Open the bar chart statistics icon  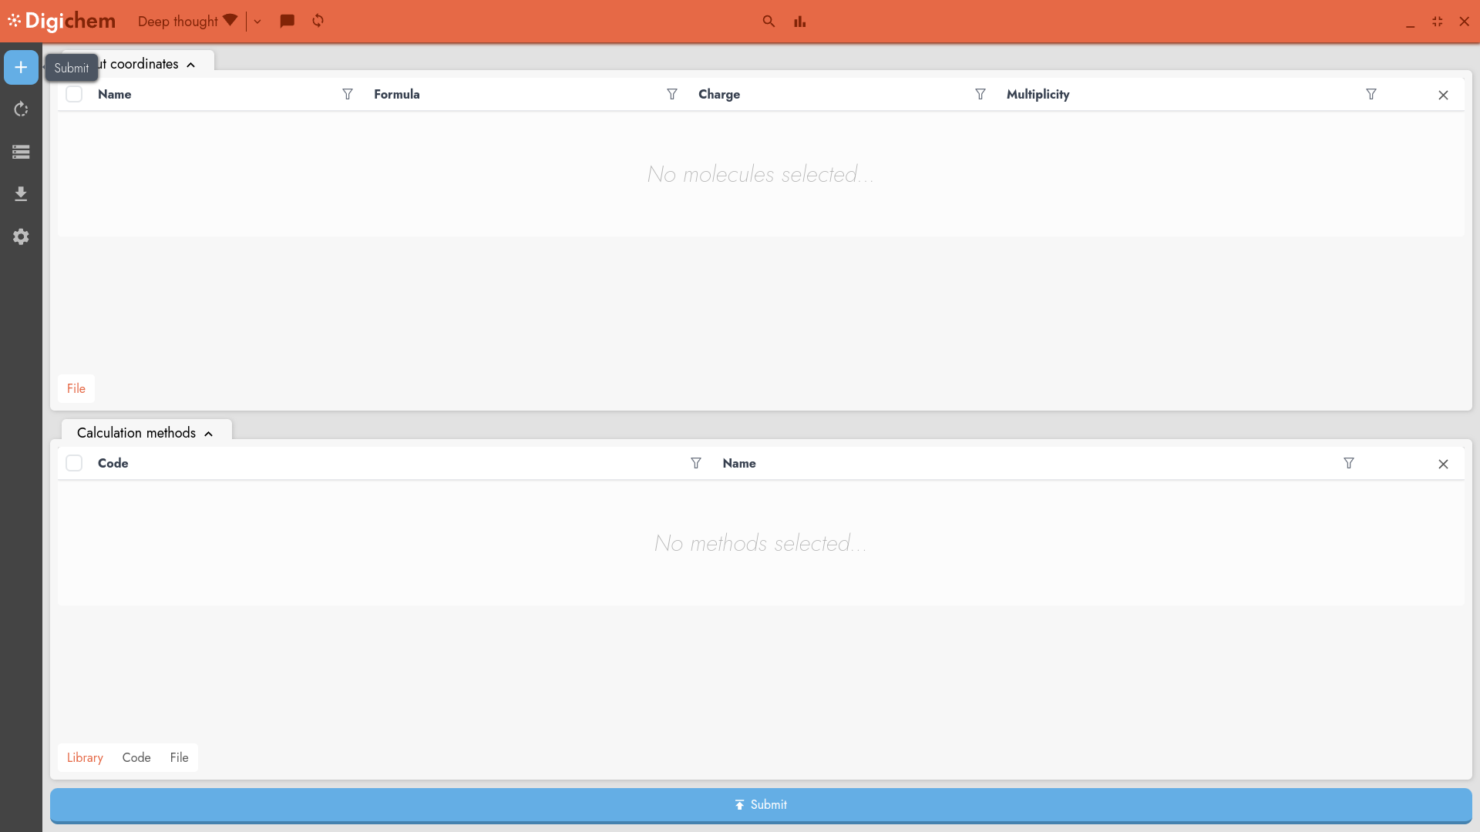(x=799, y=21)
